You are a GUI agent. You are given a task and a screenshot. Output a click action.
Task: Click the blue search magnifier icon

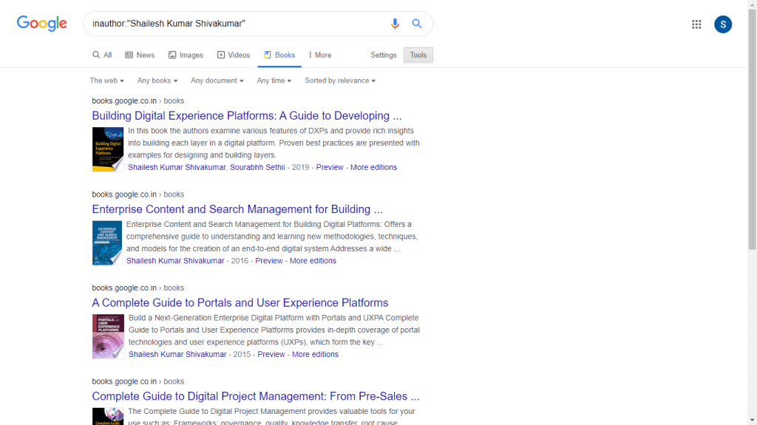417,24
